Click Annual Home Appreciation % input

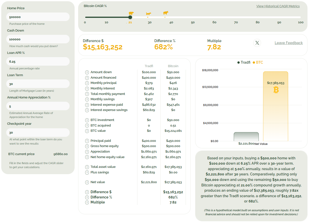click(38, 106)
